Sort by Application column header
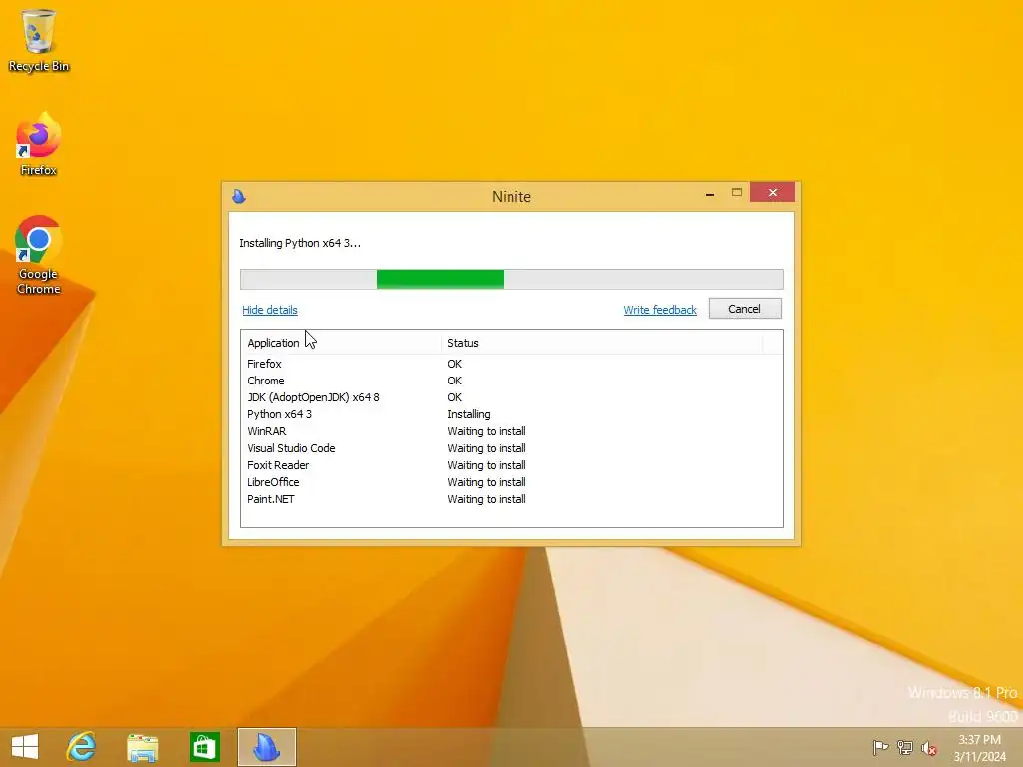Screen dimensions: 1023x767 point(340,343)
